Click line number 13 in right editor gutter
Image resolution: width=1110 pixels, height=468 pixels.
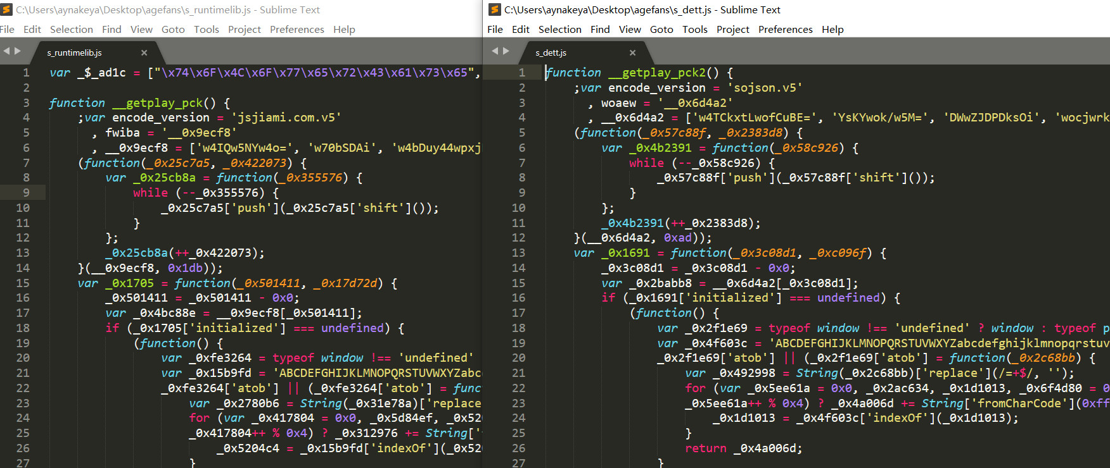(x=518, y=253)
